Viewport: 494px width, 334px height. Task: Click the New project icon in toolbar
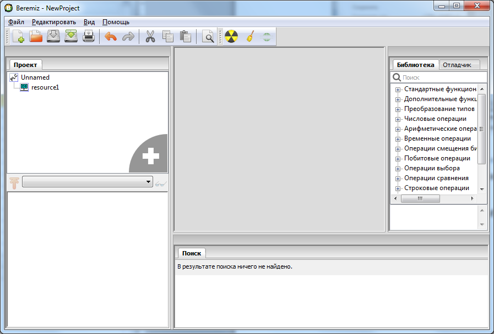click(x=18, y=37)
